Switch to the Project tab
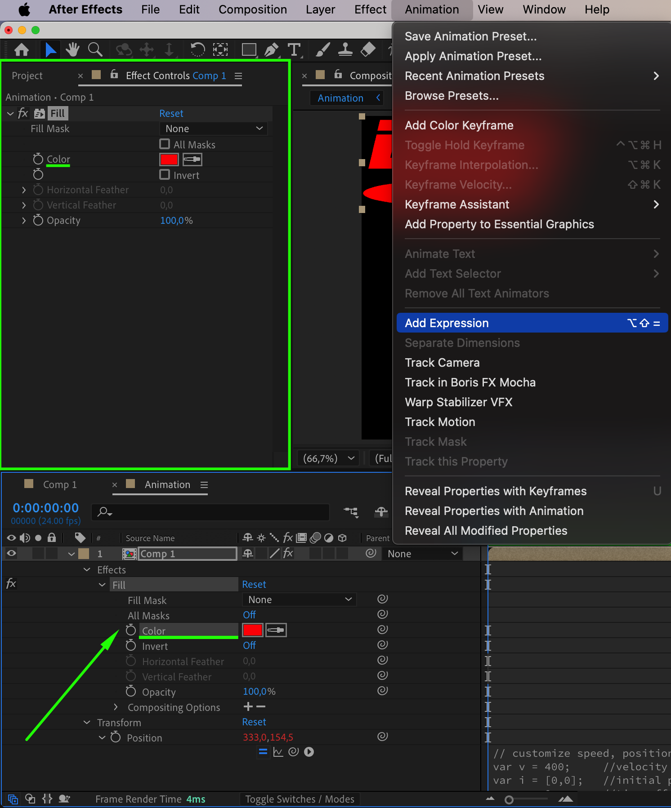 (x=27, y=76)
